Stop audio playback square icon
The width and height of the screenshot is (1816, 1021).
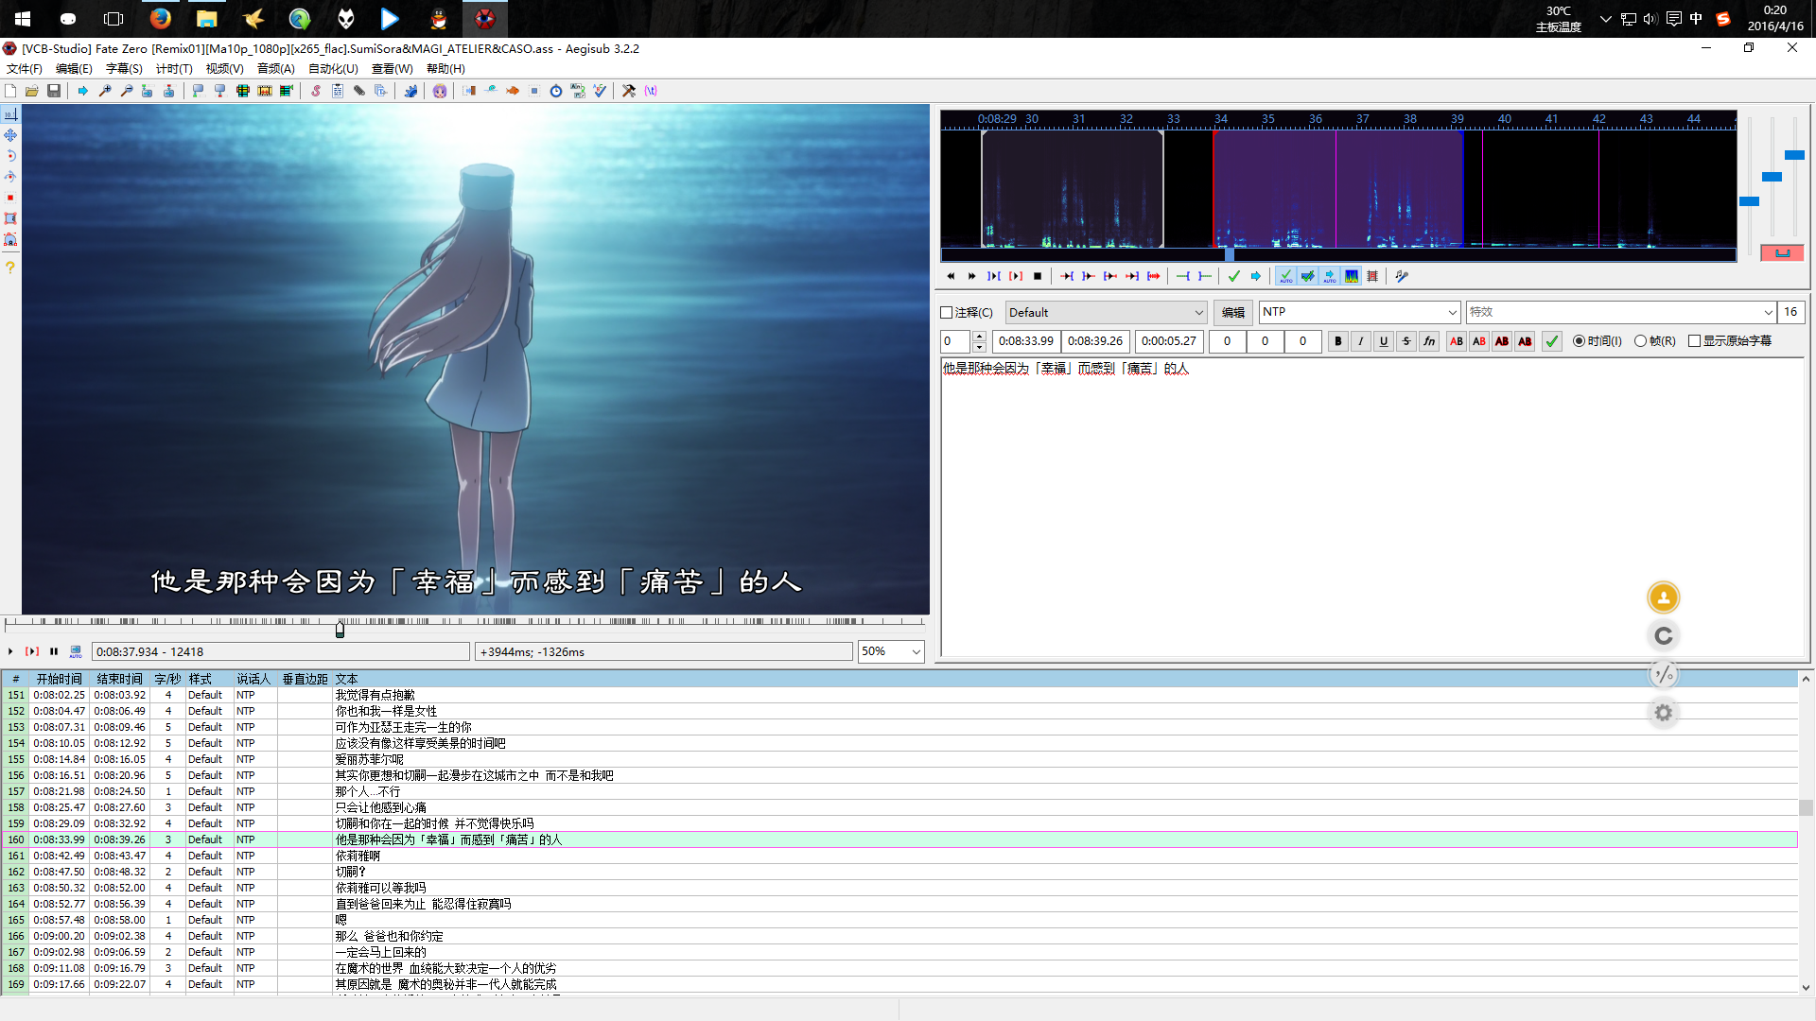tap(1038, 276)
